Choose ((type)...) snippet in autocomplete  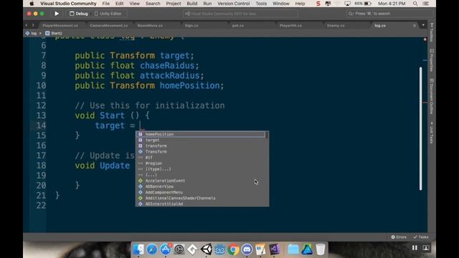click(200, 169)
